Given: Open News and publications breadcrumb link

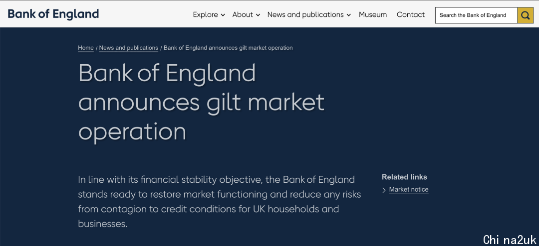Looking at the screenshot, I should 129,48.
